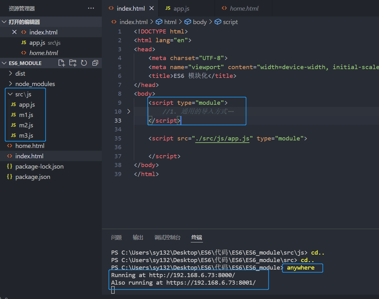This screenshot has width=379, height=299.
Task: Unfold the collapsed code at line 10
Action: tap(128, 111)
